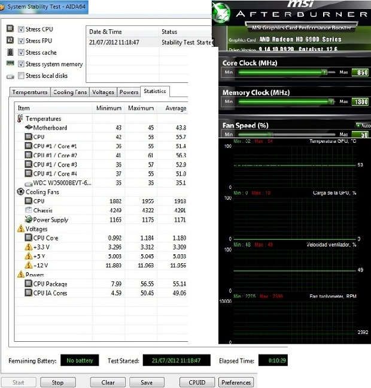Click the Stress FPU icon
This screenshot has height=388, width=371.
pos(10,40)
